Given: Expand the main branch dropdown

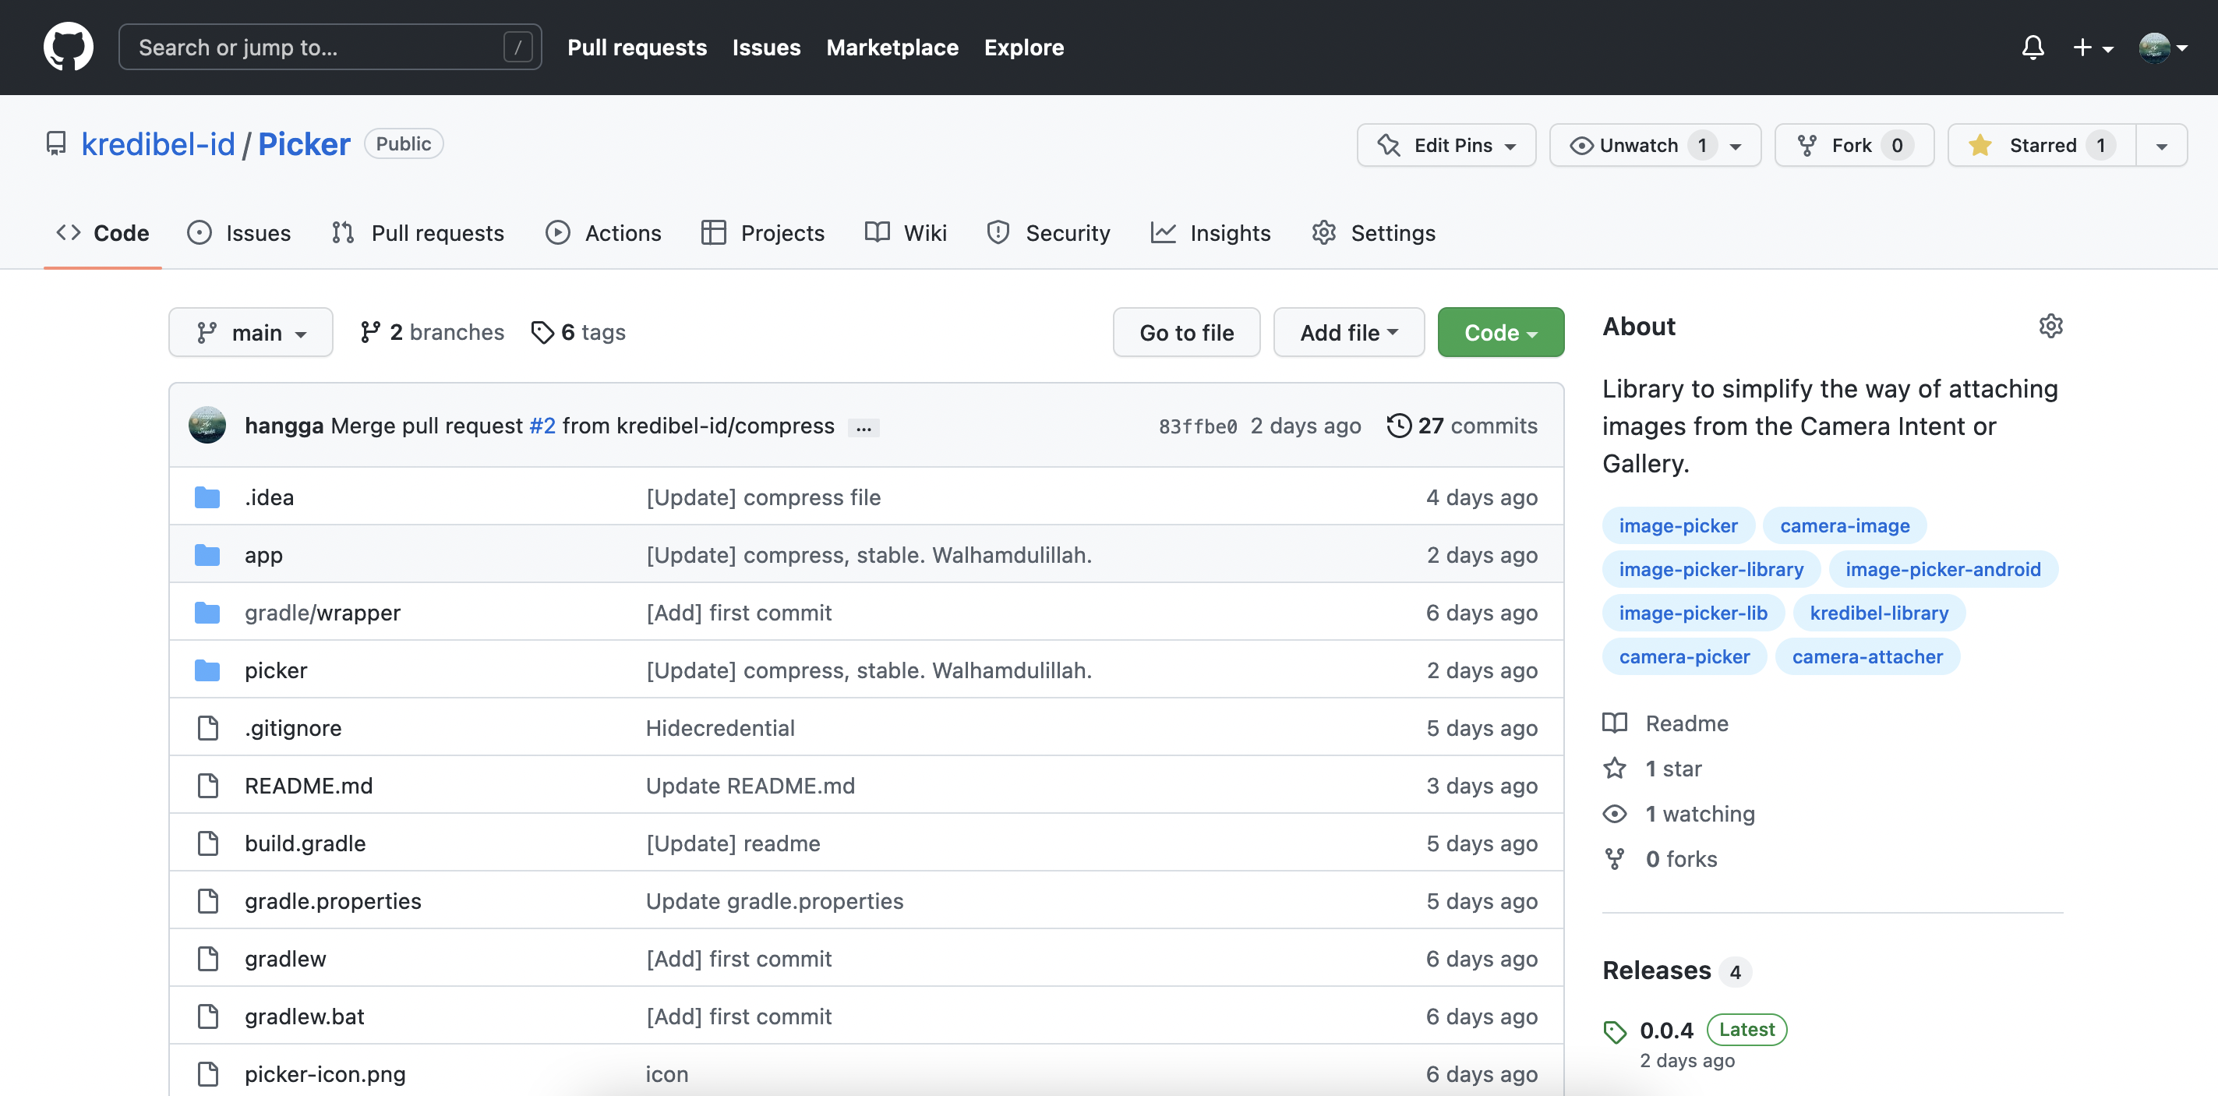Looking at the screenshot, I should [x=251, y=332].
